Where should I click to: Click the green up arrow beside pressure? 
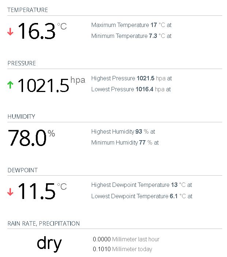10,85
